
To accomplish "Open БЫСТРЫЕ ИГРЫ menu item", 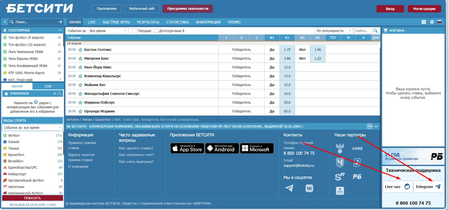I will (116, 22).
